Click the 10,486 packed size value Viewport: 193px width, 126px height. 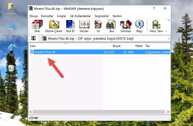pyautogui.click(x=128, y=52)
